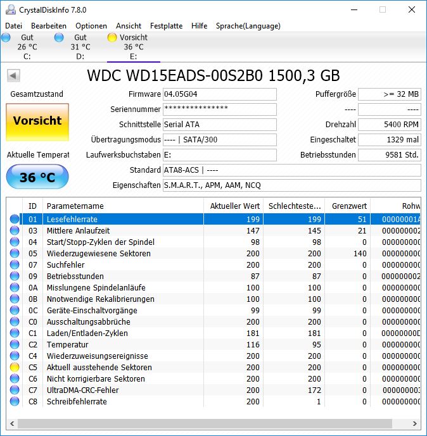
Task: Click status icon for Schreibfehlerrate
Action: tap(15, 402)
